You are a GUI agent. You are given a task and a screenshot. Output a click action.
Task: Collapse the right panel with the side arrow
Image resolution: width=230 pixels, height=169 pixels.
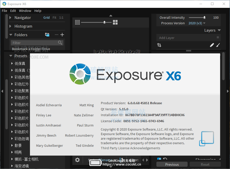point(228,91)
